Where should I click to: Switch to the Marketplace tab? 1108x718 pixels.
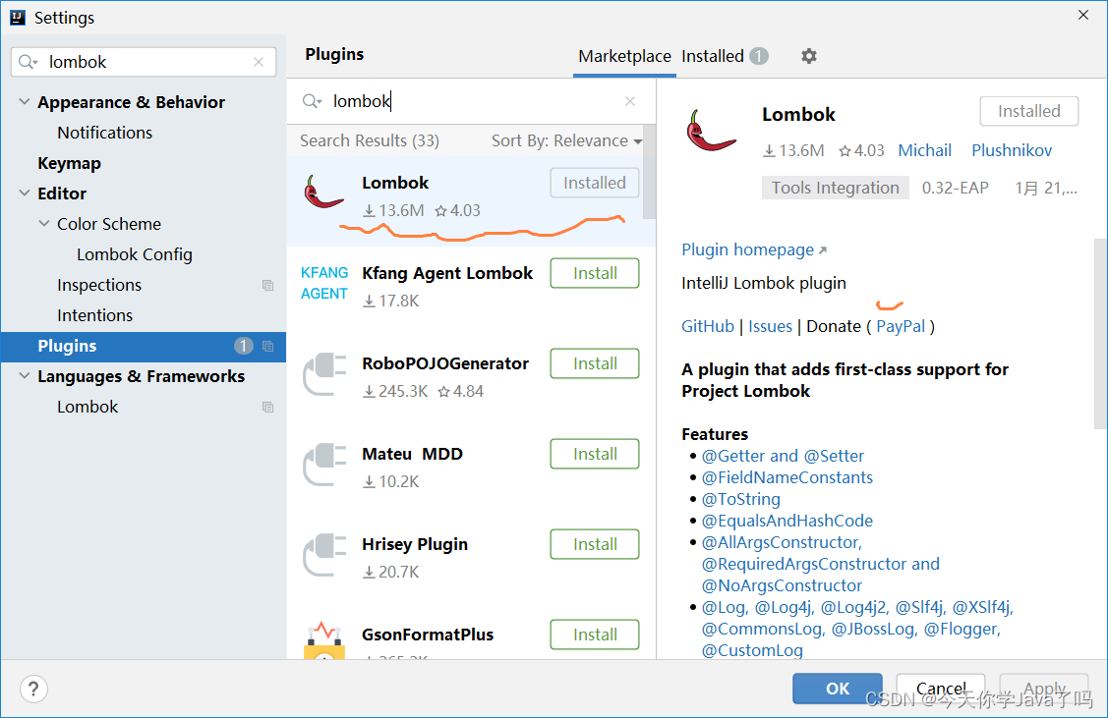[x=624, y=56]
